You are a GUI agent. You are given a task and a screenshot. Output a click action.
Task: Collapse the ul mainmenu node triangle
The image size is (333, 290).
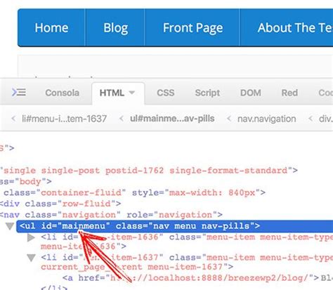click(10, 226)
